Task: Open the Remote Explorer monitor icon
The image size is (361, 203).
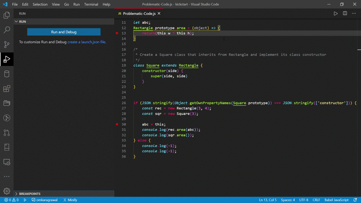Action: [7, 162]
